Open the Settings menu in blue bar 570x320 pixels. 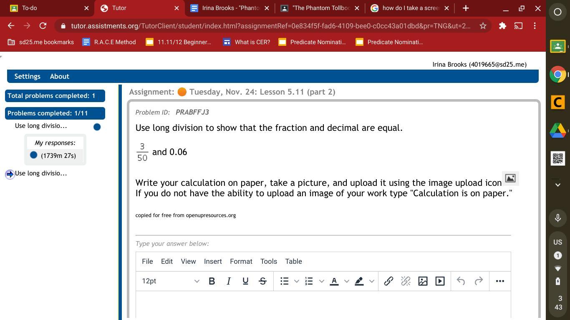point(28,76)
